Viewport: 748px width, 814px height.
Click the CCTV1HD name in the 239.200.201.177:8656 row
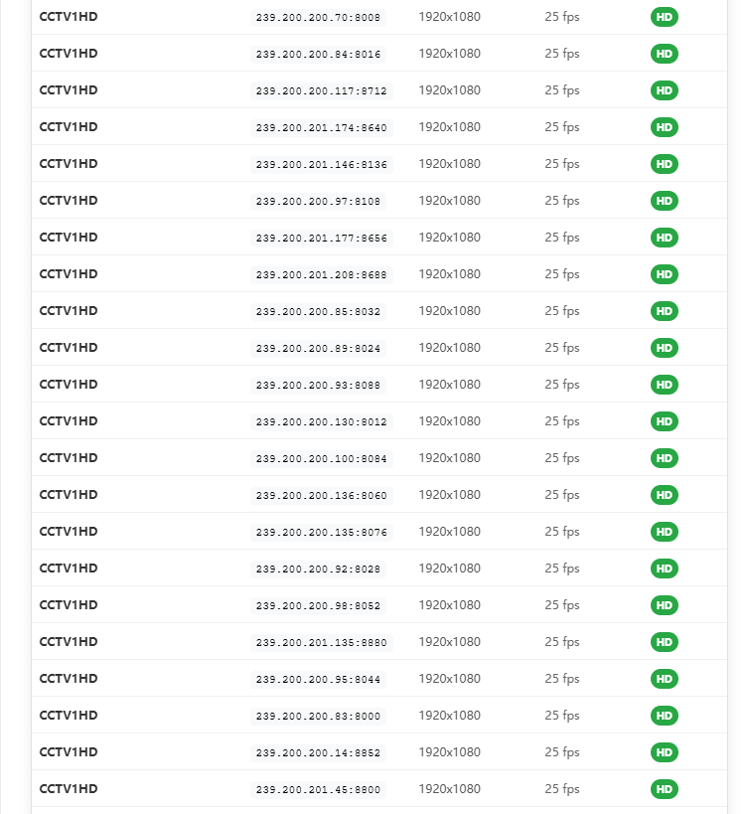(69, 238)
